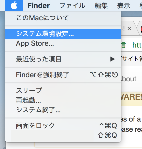The image size is (142, 149).
Task: Close the browser tab with X
Action: [129, 28]
